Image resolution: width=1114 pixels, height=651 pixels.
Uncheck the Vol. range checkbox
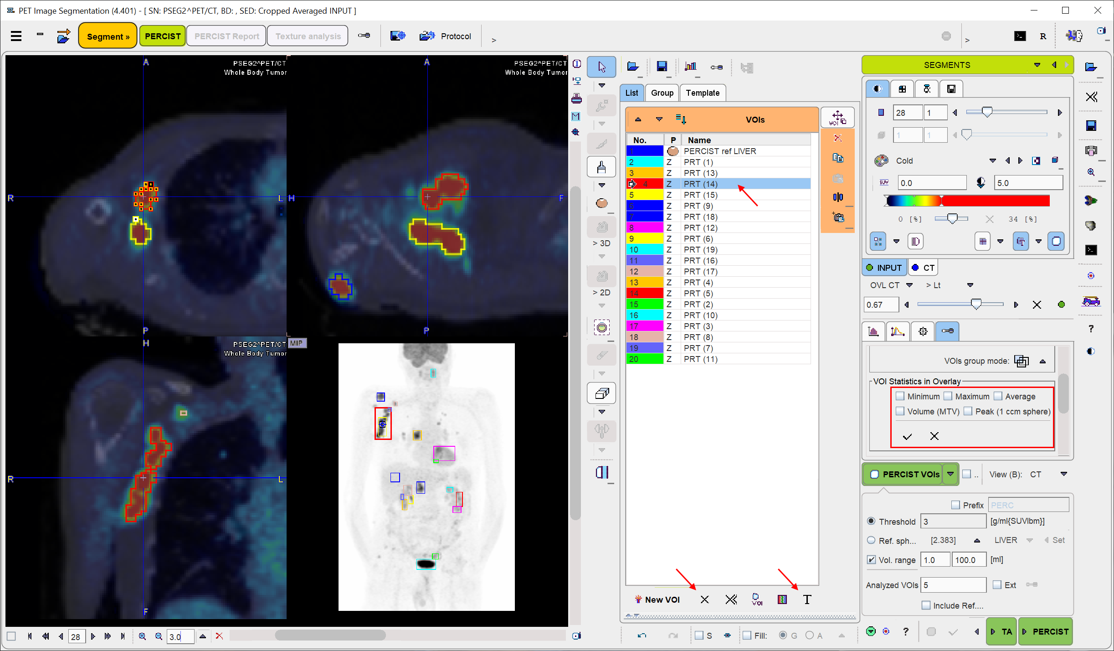click(x=871, y=560)
